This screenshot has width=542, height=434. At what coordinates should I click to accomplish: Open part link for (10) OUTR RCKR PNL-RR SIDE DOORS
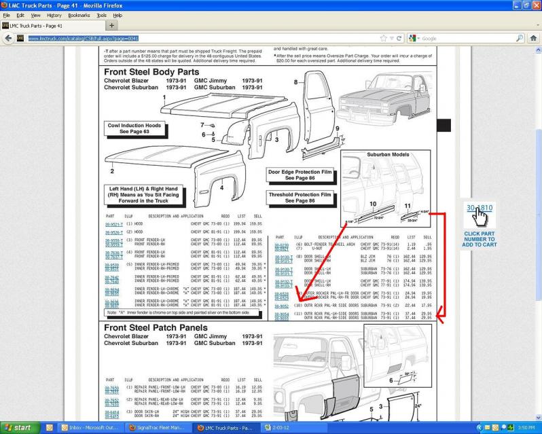[x=281, y=306]
